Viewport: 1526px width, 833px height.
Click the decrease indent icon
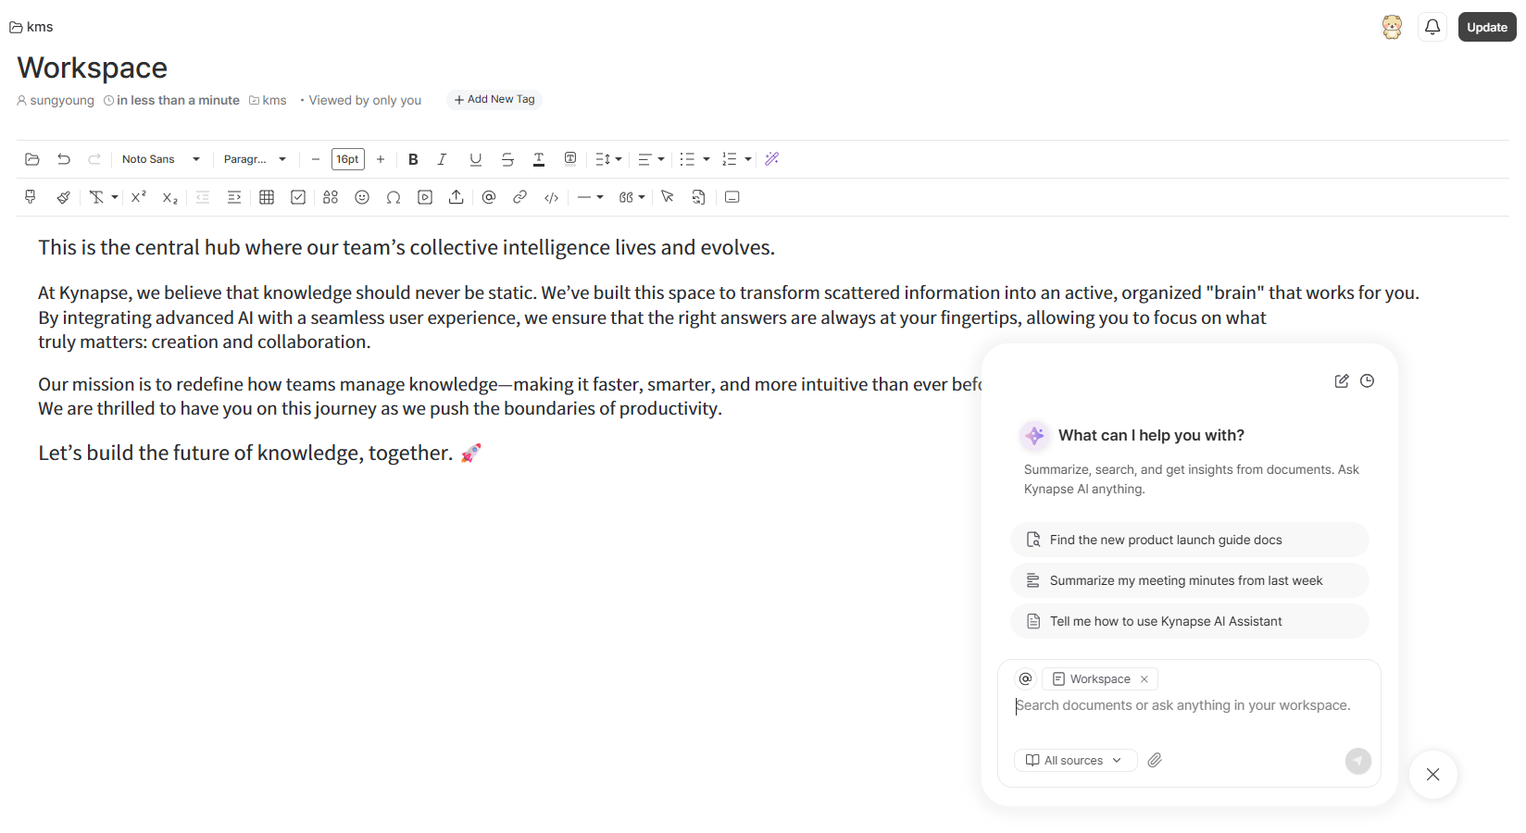[203, 197]
